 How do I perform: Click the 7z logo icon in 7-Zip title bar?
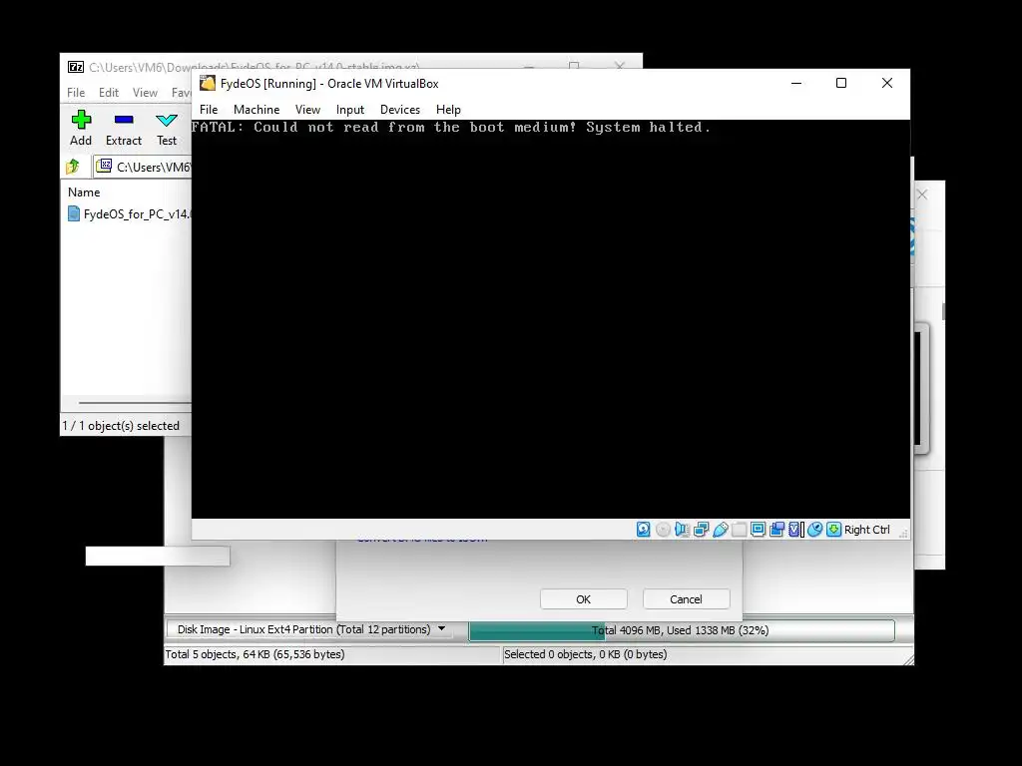[76, 67]
